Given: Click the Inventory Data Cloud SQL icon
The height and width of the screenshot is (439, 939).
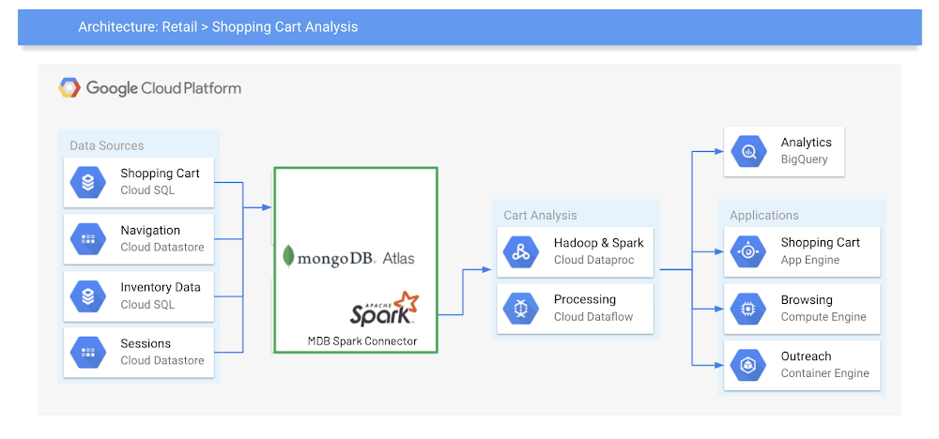Looking at the screenshot, I should [88, 296].
